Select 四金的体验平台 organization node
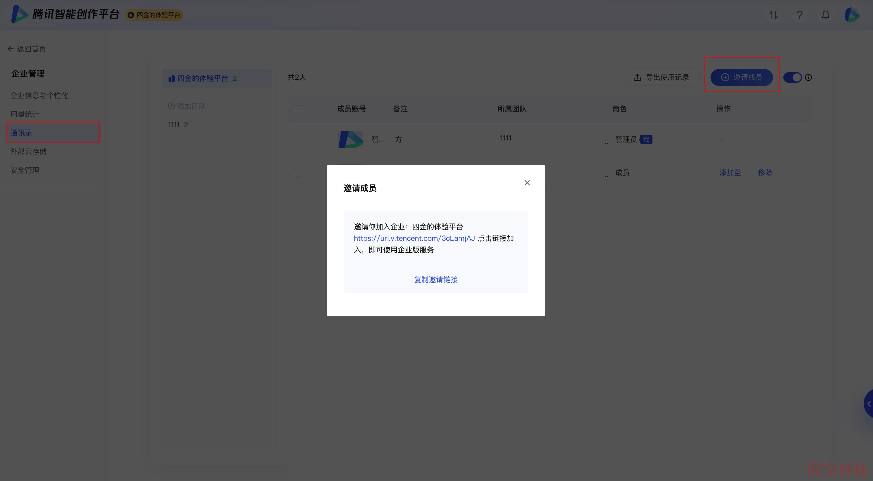873x481 pixels. [x=217, y=78]
